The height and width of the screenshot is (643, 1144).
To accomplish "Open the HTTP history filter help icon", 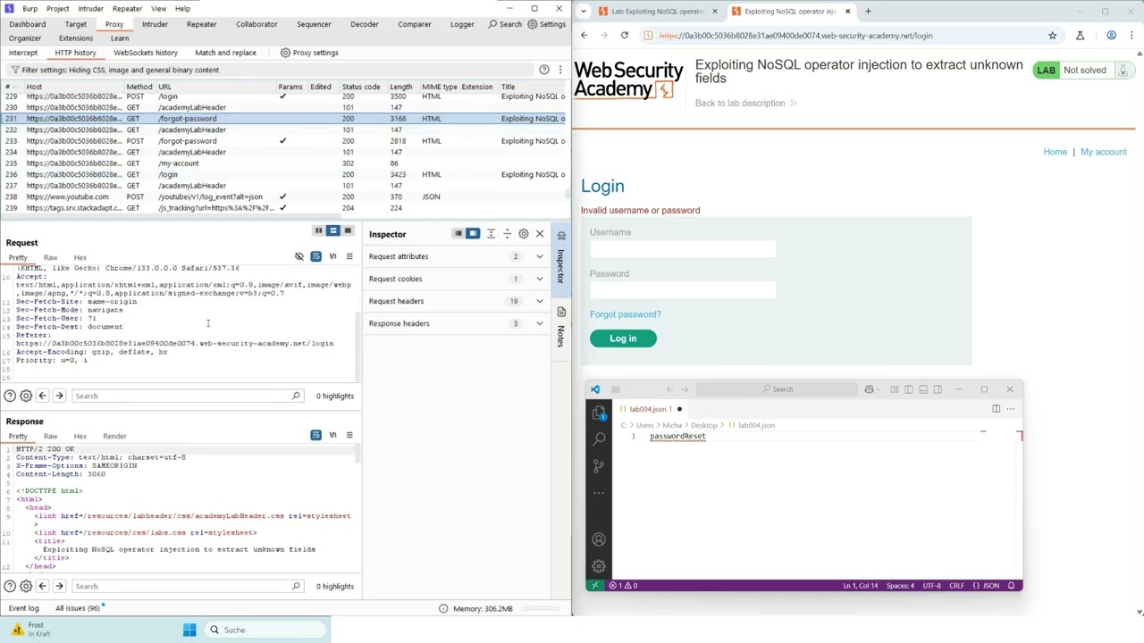I will [x=543, y=70].
